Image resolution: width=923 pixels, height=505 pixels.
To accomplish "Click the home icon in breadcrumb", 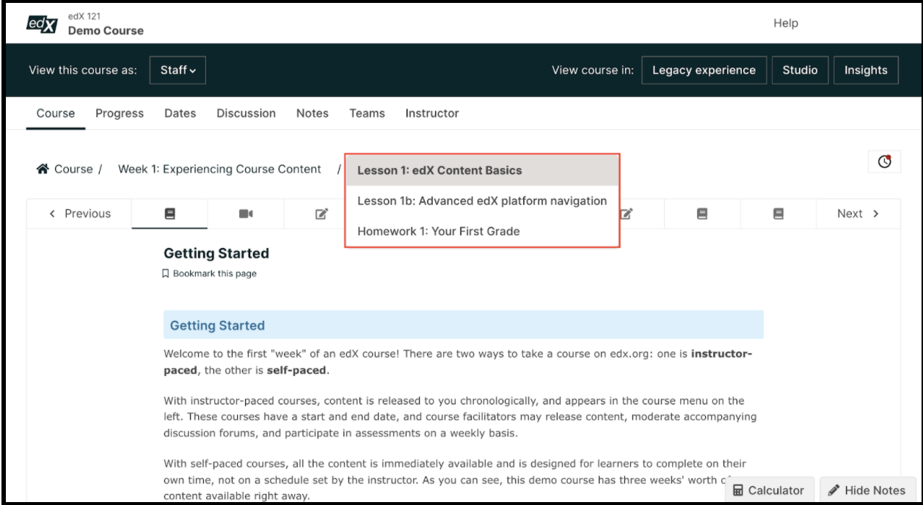I will [x=42, y=169].
